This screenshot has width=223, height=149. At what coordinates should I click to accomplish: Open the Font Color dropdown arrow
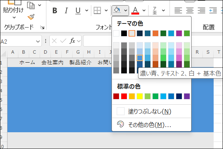pyautogui.click(x=144, y=10)
